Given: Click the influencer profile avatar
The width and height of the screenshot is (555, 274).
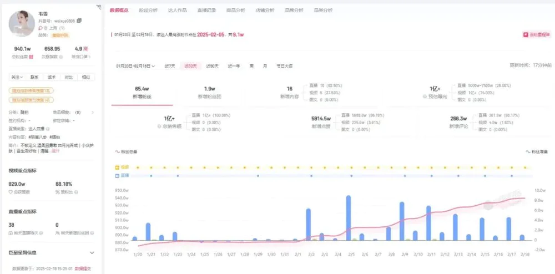Looking at the screenshot, I should coord(22,24).
